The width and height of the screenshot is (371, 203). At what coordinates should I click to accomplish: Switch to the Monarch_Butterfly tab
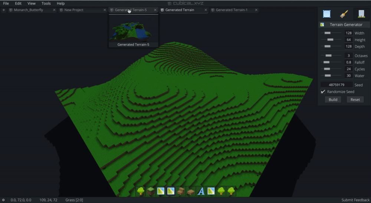point(29,10)
